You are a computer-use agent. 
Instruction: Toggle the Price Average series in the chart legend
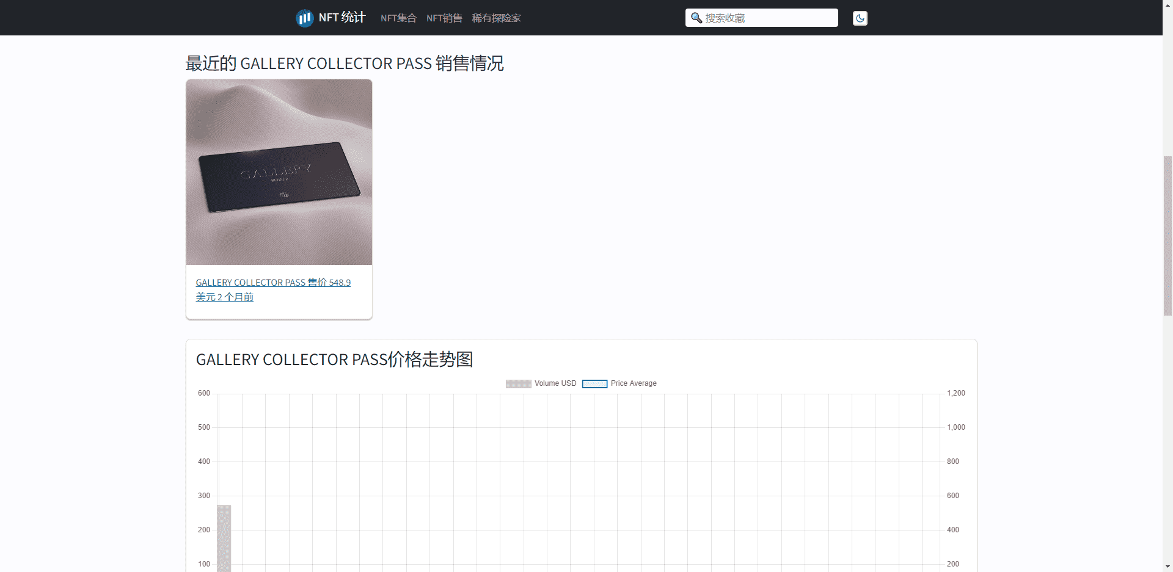(619, 383)
